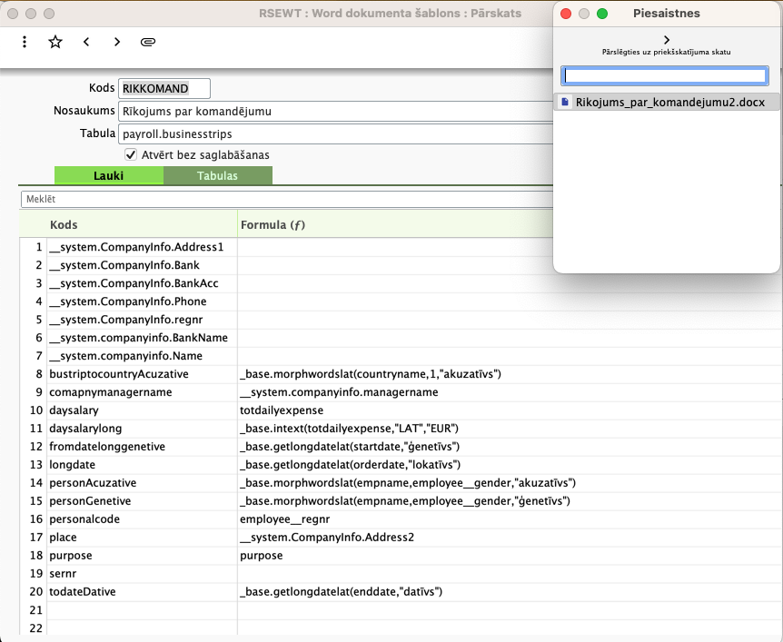Click formula __system.CompanyInfo.Address2
This screenshot has width=783, height=642.
point(327,538)
